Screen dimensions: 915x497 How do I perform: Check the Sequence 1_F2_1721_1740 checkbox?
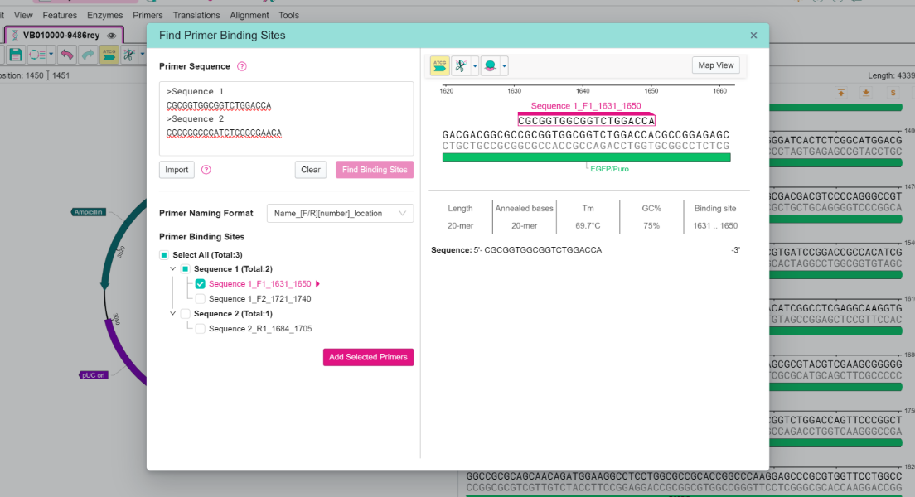point(201,299)
